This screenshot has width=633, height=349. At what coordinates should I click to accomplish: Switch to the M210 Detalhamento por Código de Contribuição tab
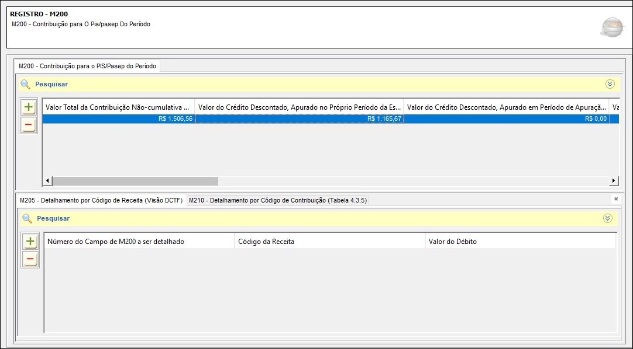point(278,200)
